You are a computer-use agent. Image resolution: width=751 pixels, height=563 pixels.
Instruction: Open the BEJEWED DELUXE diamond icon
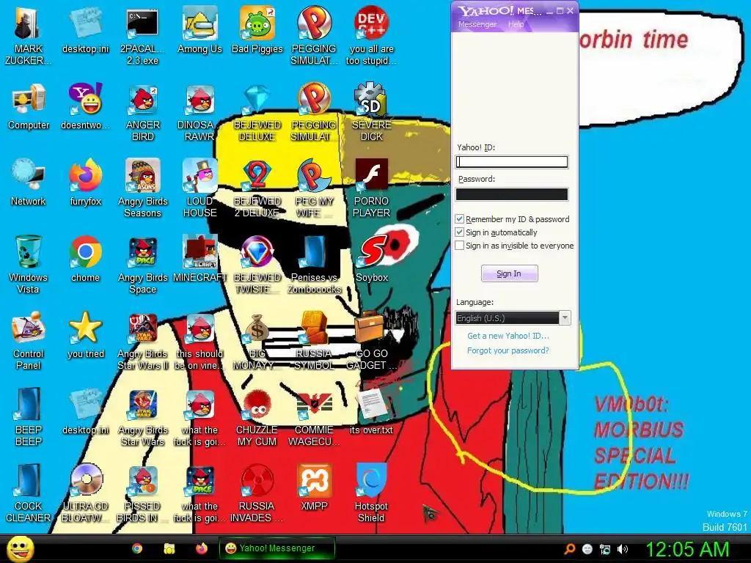(257, 111)
